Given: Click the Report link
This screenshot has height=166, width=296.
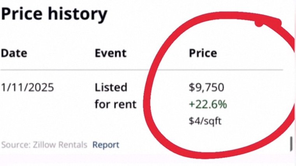Looking at the screenshot, I should pos(106,145).
